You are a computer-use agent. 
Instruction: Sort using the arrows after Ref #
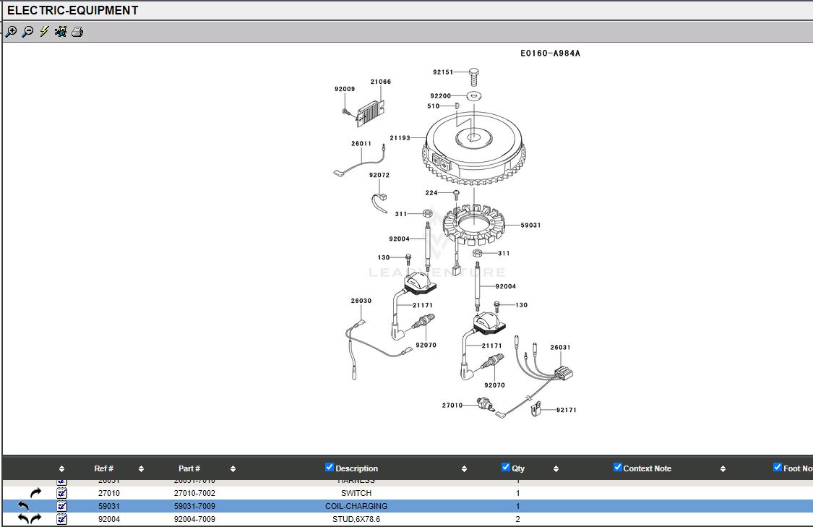point(141,469)
